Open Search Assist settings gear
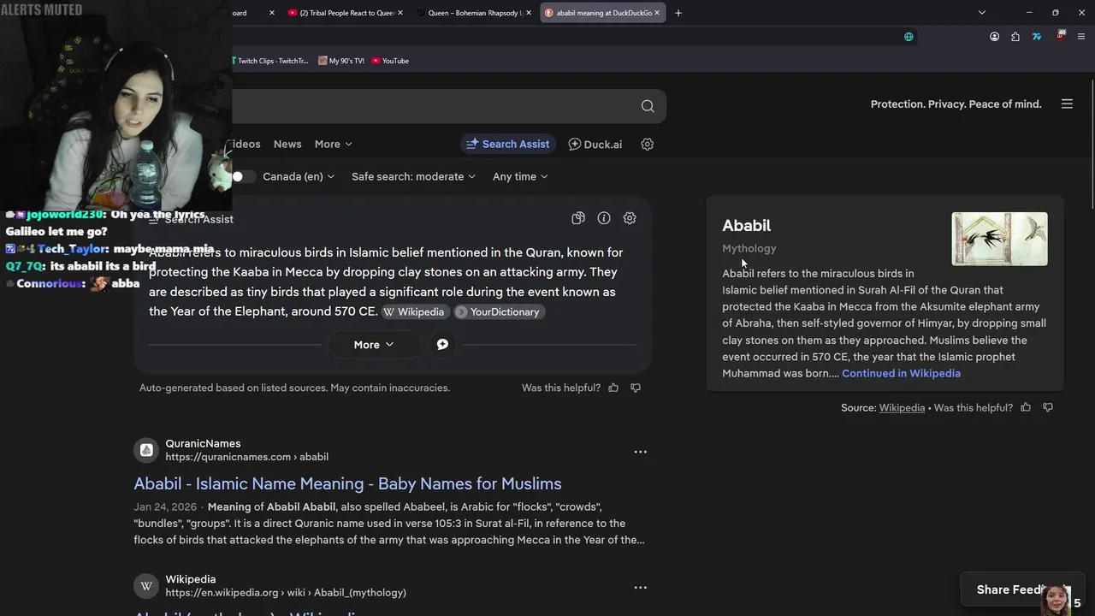 point(630,218)
